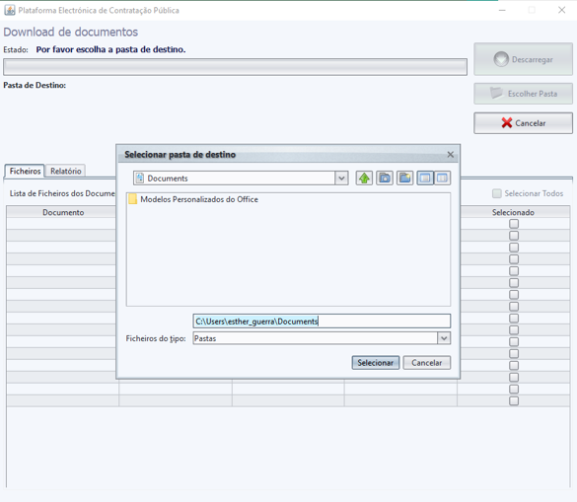Image resolution: width=577 pixels, height=502 pixels.
Task: Click the red X Cancelar button
Action: point(524,123)
